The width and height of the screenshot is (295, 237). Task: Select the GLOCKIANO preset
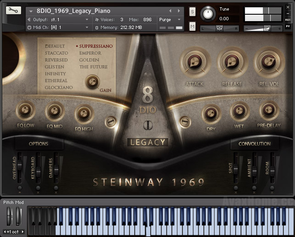pyautogui.click(x=59, y=87)
